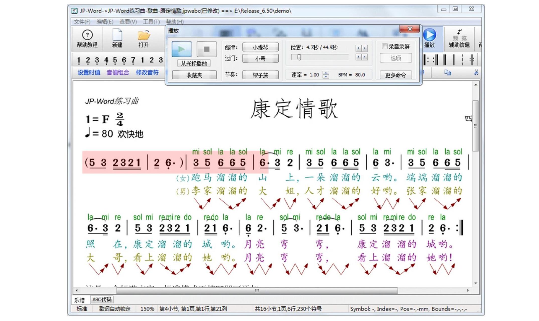The image size is (539, 321).
Task: Change melody instrument from 小提琴
Action: coord(261,47)
